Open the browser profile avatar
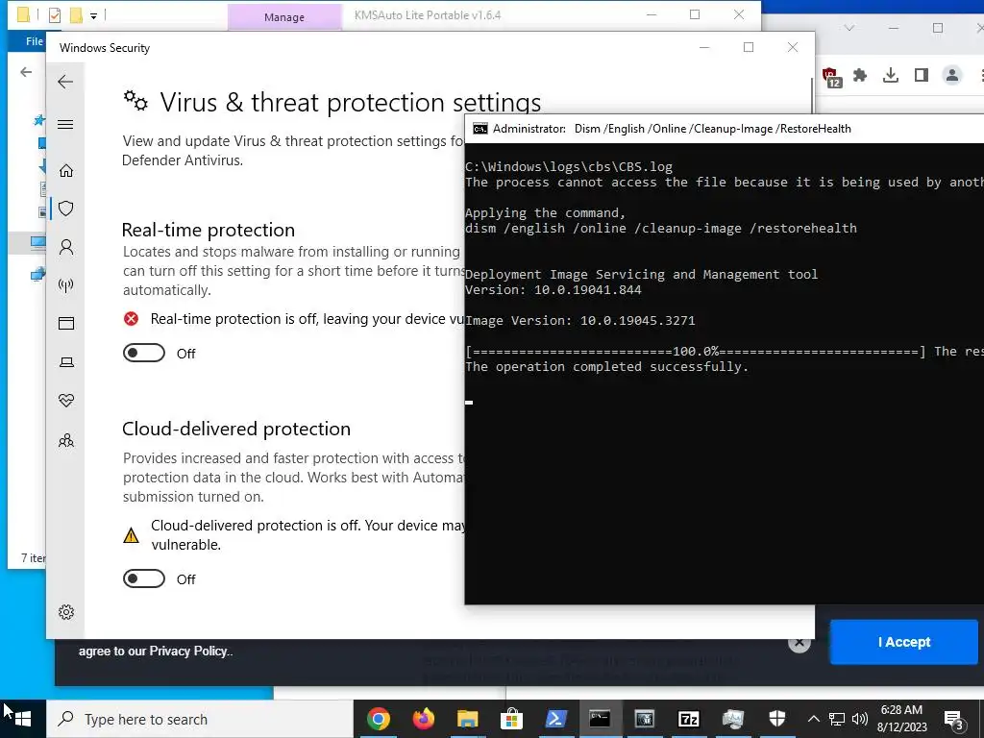Screen dimensions: 984x738 (952, 75)
